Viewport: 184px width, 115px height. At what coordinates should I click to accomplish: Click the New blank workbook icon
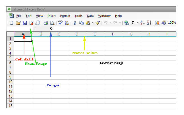12,23
